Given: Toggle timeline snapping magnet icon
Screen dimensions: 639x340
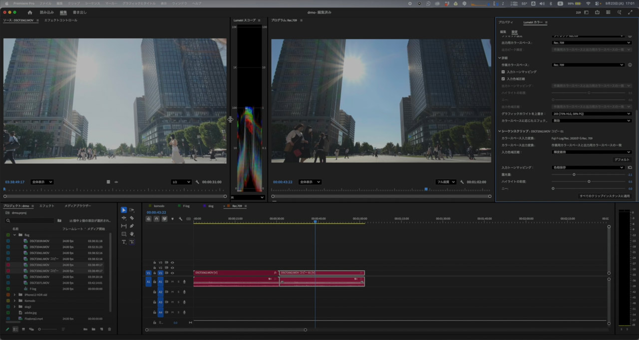Looking at the screenshot, I should point(156,219).
